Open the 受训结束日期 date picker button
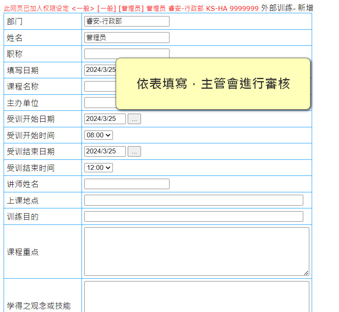The image size is (339, 312). point(134,151)
